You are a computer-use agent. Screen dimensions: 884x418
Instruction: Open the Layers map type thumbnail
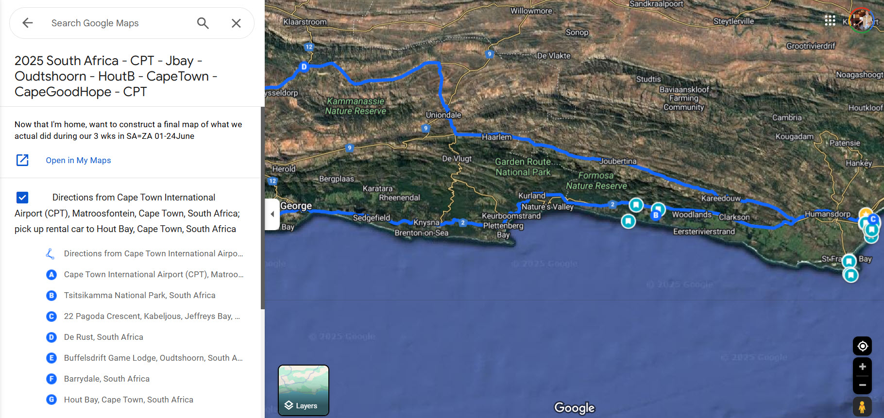304,390
